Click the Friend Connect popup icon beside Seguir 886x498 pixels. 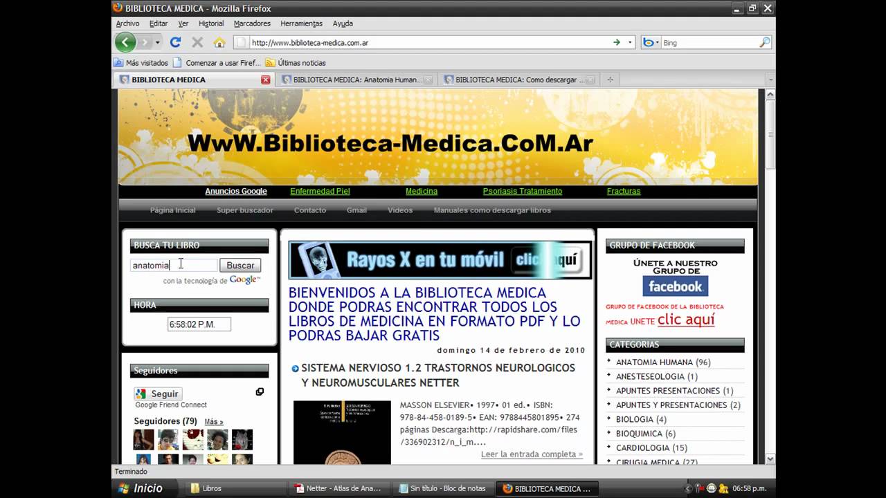click(260, 391)
